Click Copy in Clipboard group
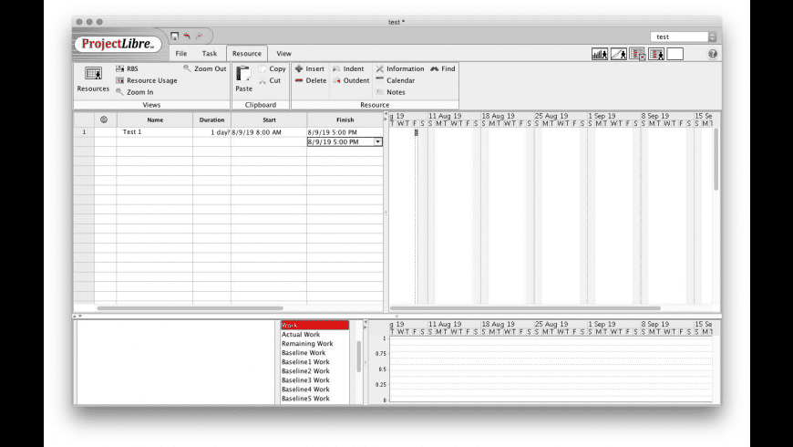793x447 pixels. [x=273, y=68]
